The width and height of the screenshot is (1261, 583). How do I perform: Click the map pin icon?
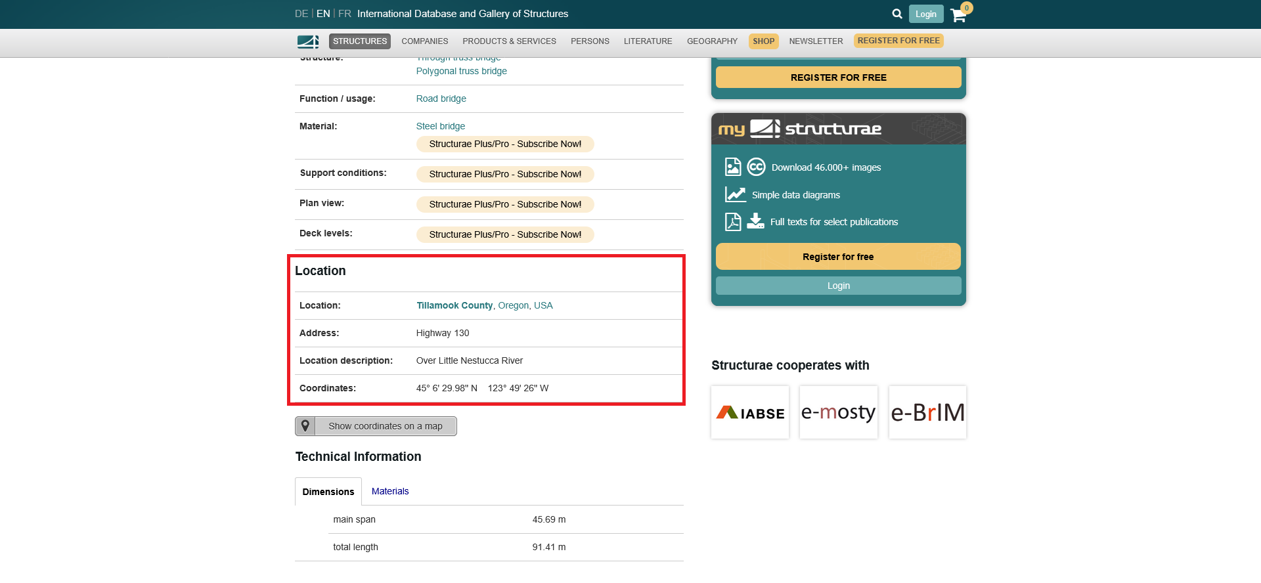pos(305,426)
